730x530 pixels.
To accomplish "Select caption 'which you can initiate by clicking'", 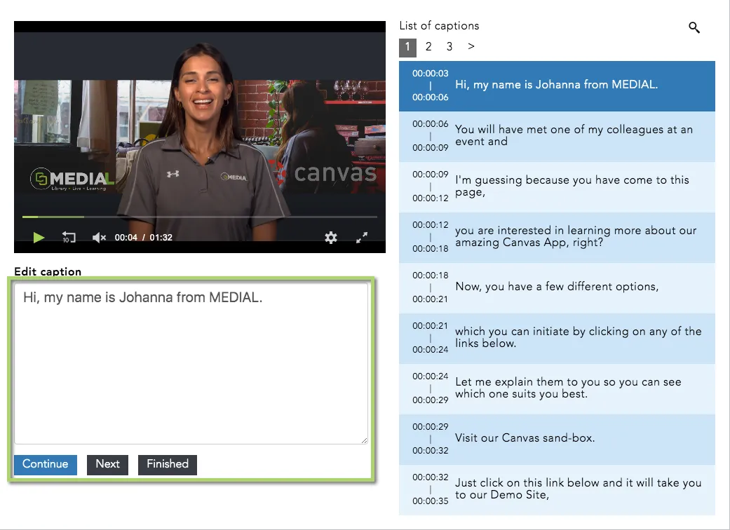I will point(557,339).
